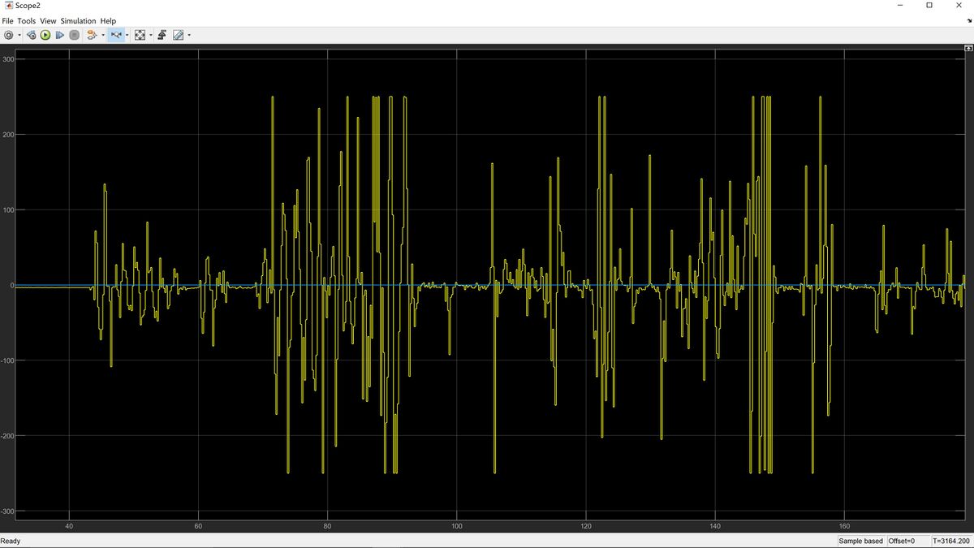Open the scope Configuration Properties gear

tap(8, 35)
